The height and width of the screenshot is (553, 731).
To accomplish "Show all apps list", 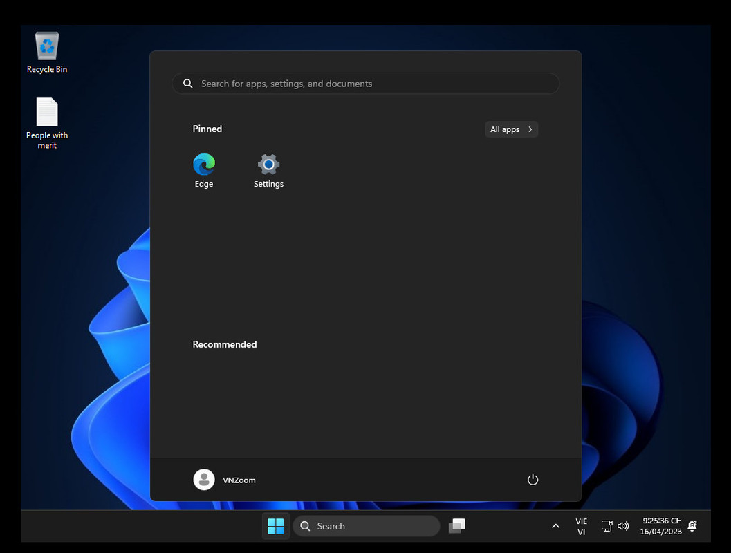I will (x=511, y=129).
